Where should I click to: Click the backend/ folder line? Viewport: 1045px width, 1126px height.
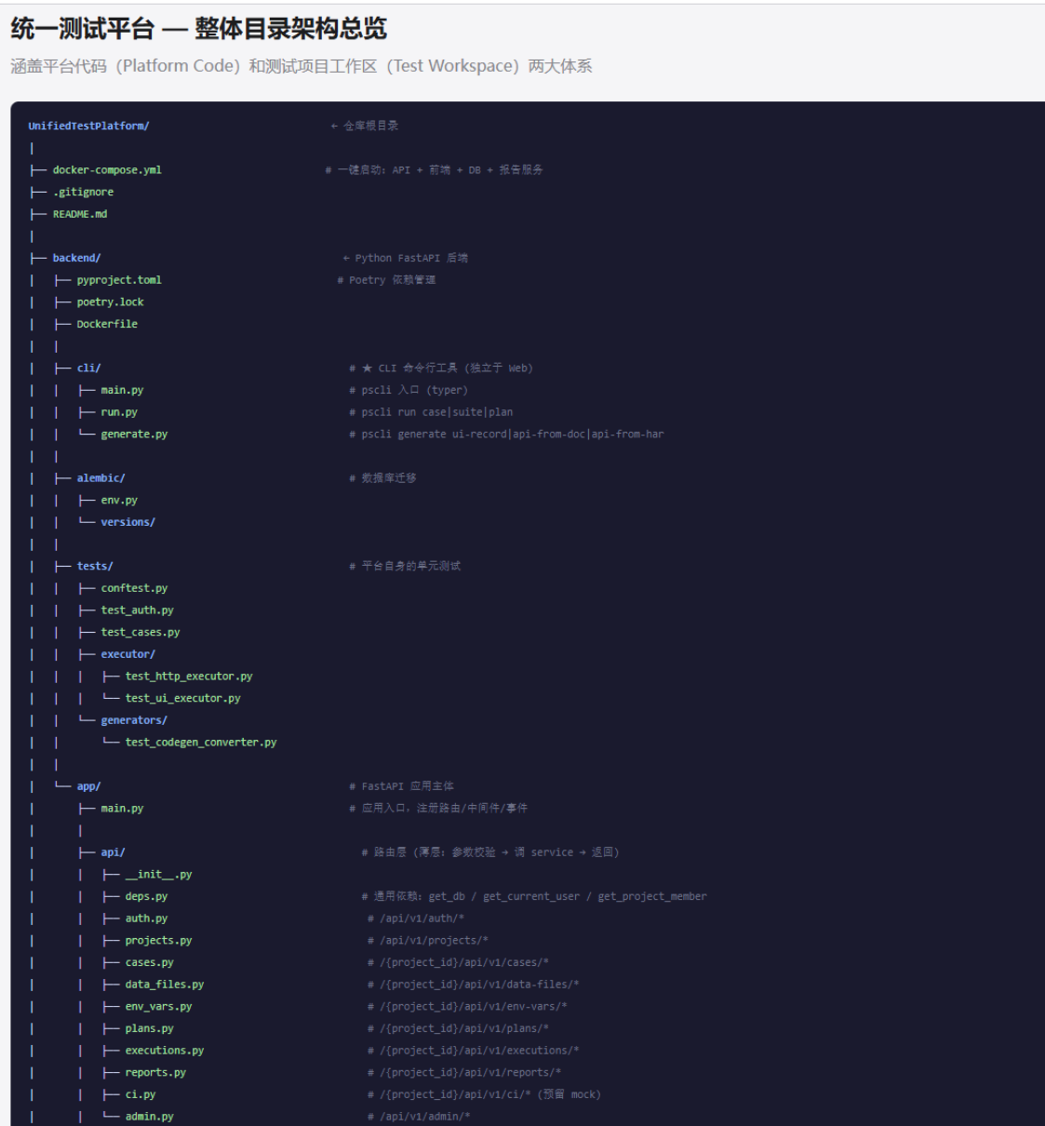[76, 258]
